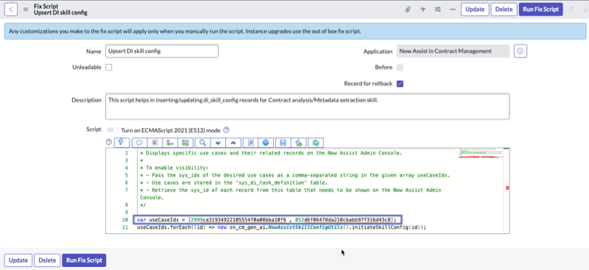The height and width of the screenshot is (270, 589).
Task: Click the Before checkbox
Action: pos(400,67)
